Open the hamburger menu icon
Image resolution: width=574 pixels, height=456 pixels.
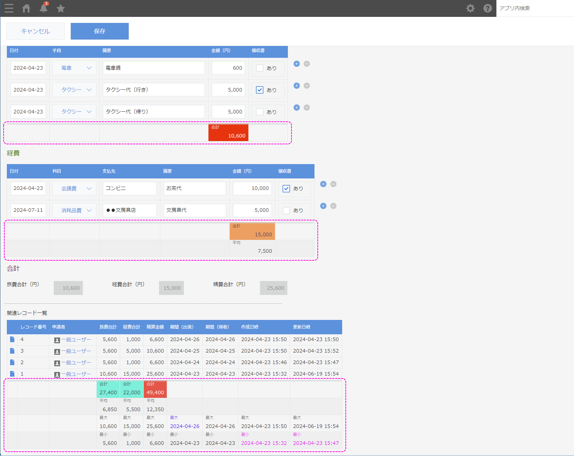click(9, 8)
